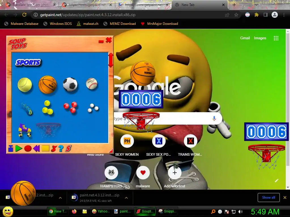Expand options for downloading paint.net zip
The width and height of the screenshot is (290, 217).
coord(126,198)
